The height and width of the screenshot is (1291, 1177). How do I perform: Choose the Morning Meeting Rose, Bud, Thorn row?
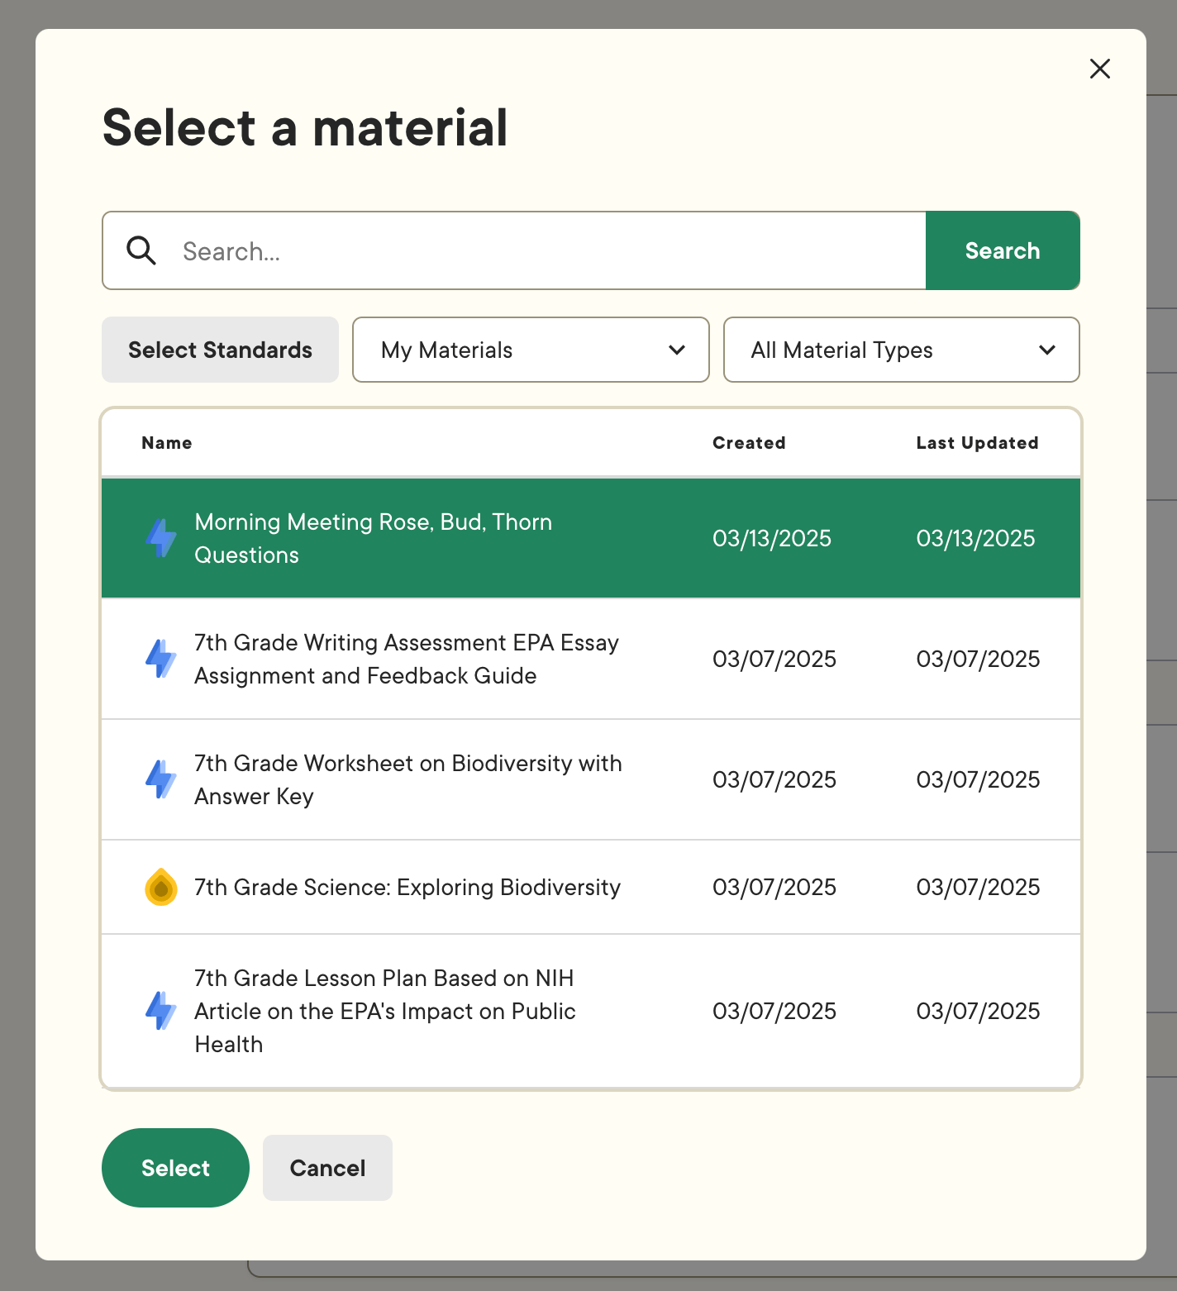[591, 538]
